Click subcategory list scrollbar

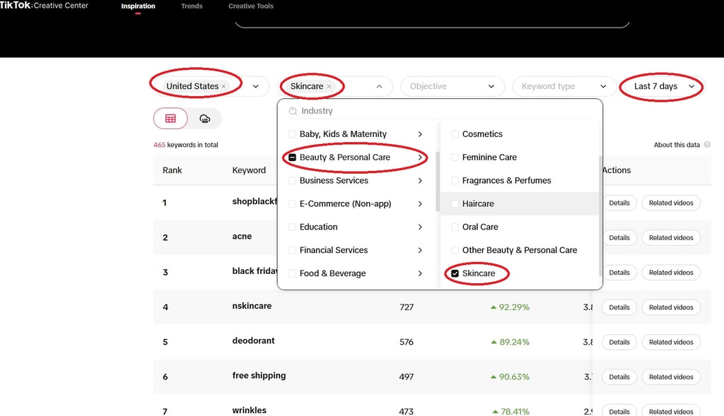tap(600, 216)
